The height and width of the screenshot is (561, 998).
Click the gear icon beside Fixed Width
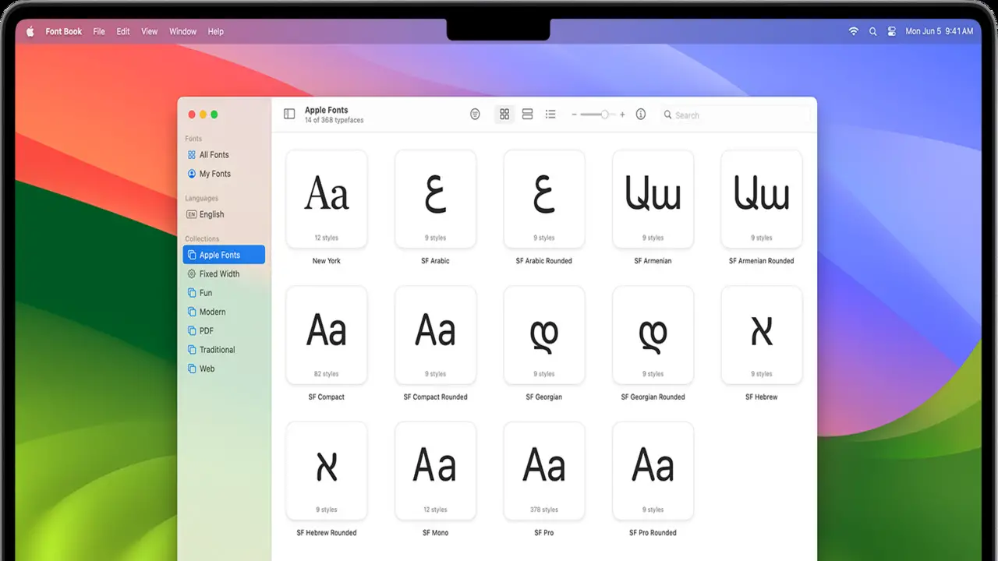(x=192, y=274)
